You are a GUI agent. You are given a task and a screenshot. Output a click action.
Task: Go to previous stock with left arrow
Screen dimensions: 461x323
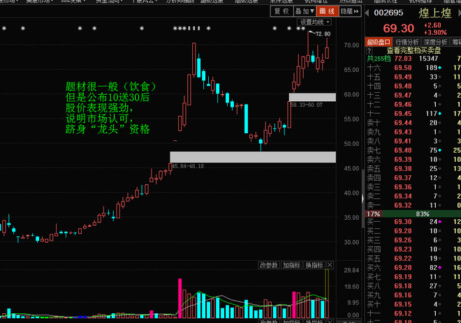(x=367, y=13)
